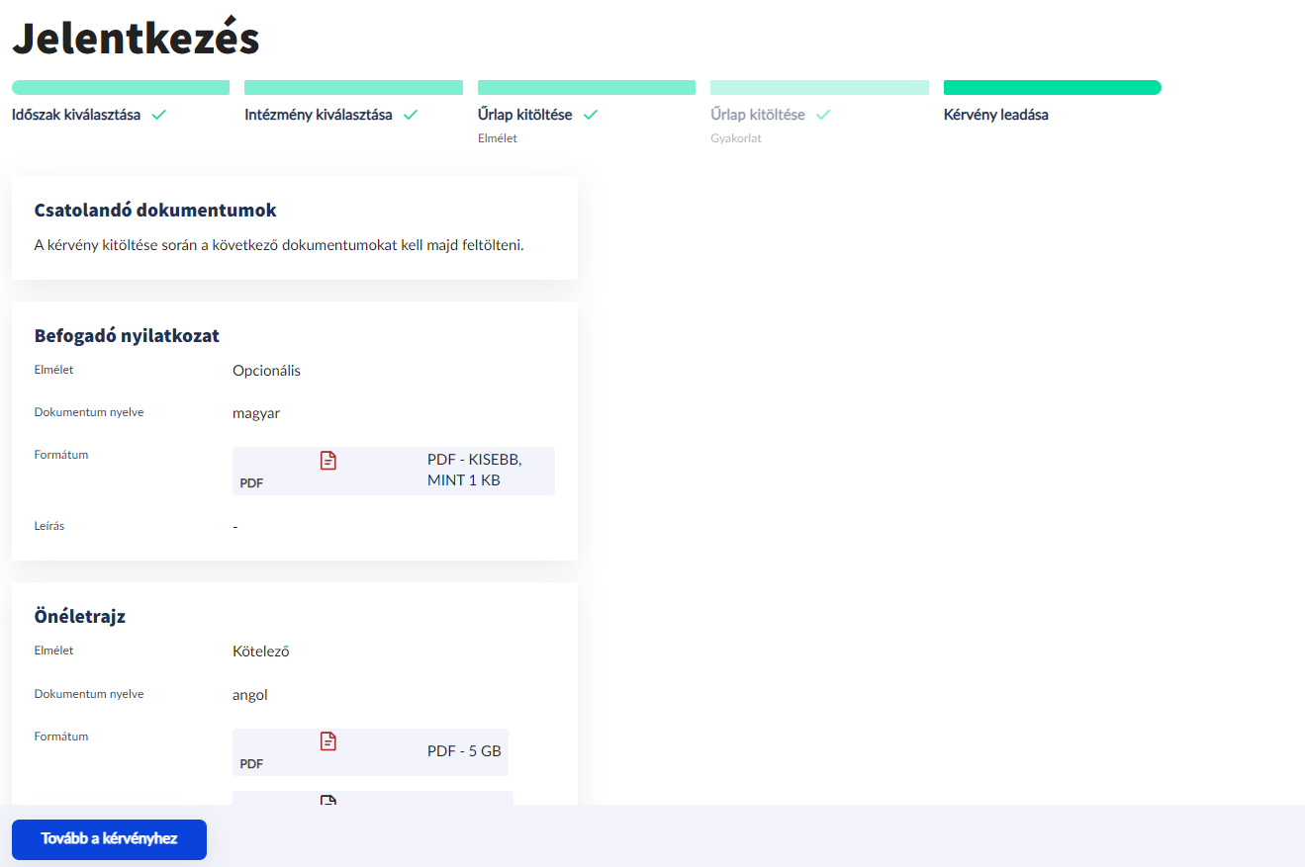Select the Űrlap kitöltése Gyakorlat step
This screenshot has height=867, width=1305.
pos(758,115)
